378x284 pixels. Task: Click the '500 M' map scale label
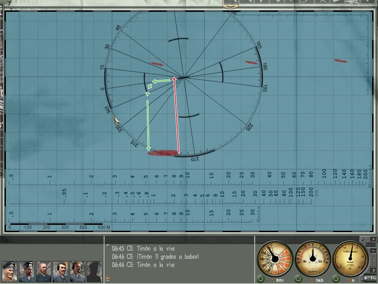104,227
